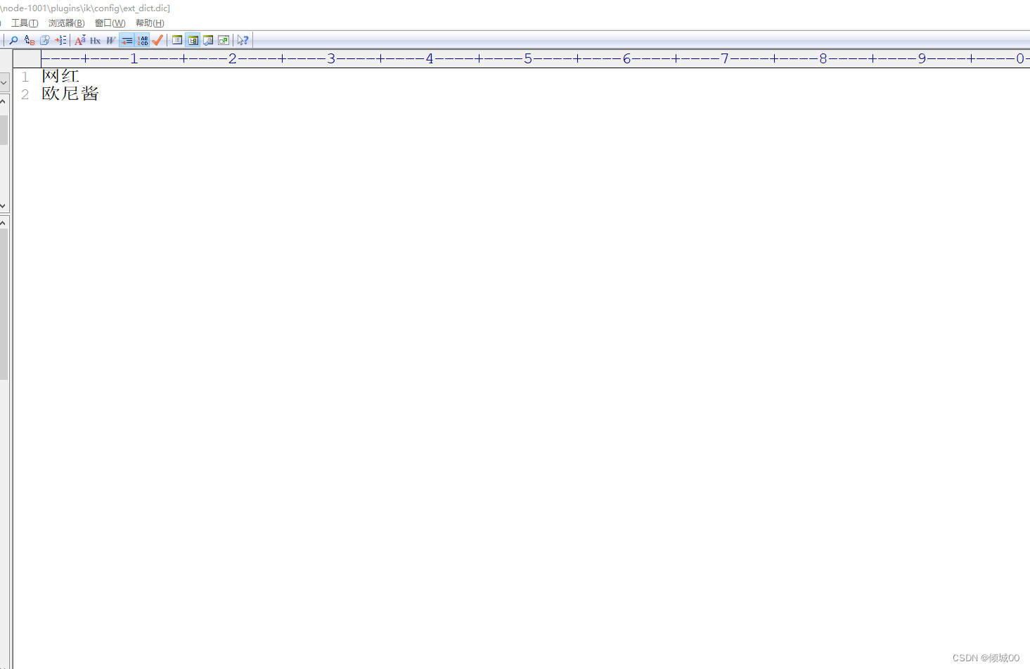Click the upper panel scroll-down arrow
The height and width of the screenshot is (669, 1030).
pyautogui.click(x=4, y=206)
